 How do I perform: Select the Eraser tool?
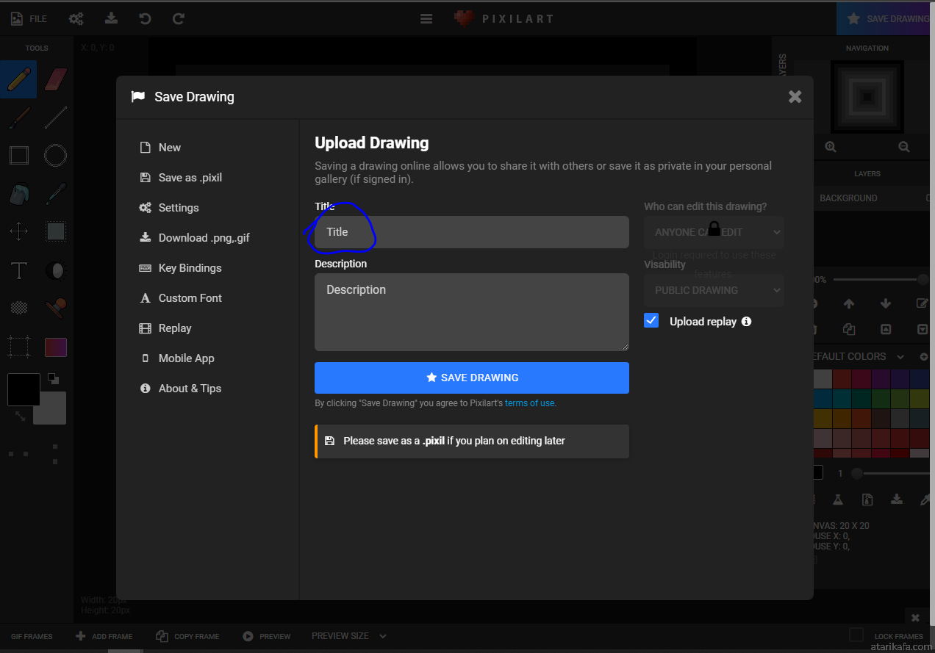(56, 79)
